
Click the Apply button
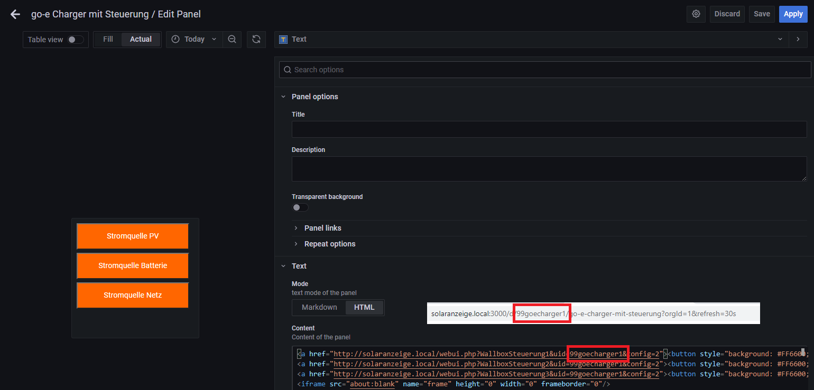(x=793, y=14)
